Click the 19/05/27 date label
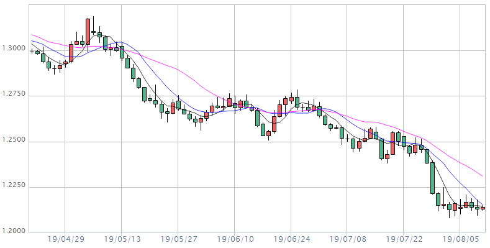490x248 pixels. (x=179, y=240)
